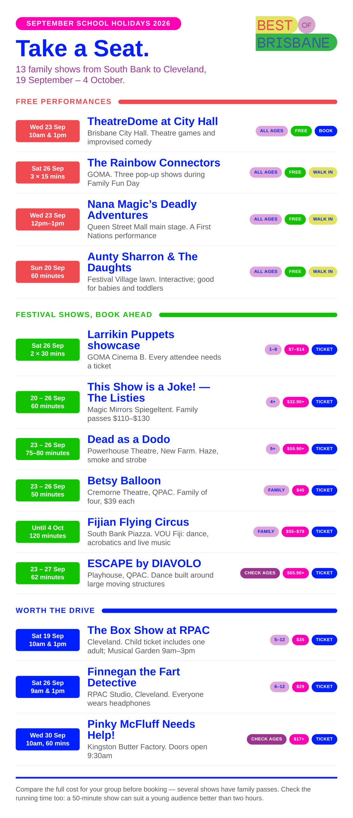Click TICKET button for Betsy Balloon
This screenshot has height=818, width=353.
[x=324, y=490]
